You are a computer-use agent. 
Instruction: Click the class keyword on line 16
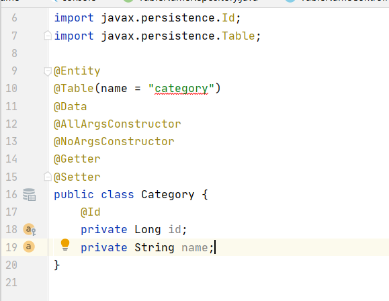click(118, 195)
